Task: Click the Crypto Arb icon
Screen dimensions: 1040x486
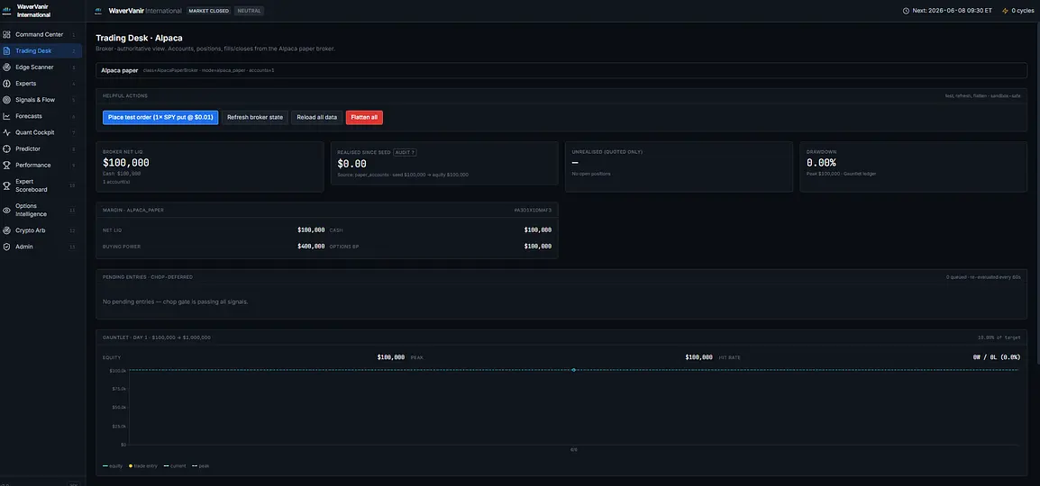Action: [x=6, y=230]
